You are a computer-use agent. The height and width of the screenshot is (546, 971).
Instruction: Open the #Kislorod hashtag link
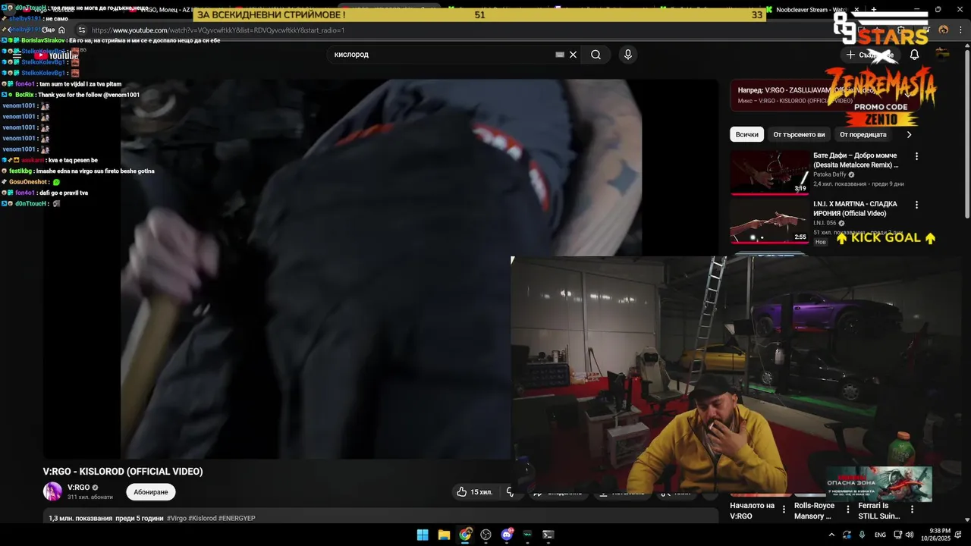pos(203,519)
